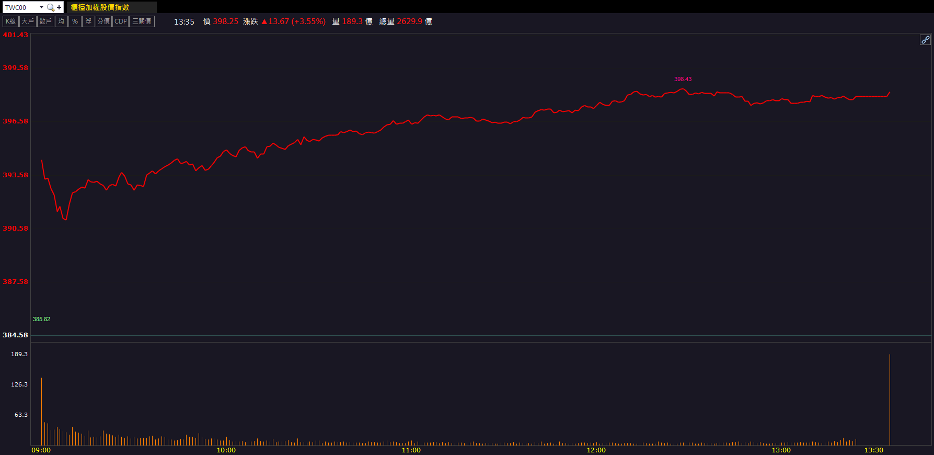This screenshot has height=455, width=934.
Task: Click the tall closing volume bar at 13:30
Action: pyautogui.click(x=890, y=400)
